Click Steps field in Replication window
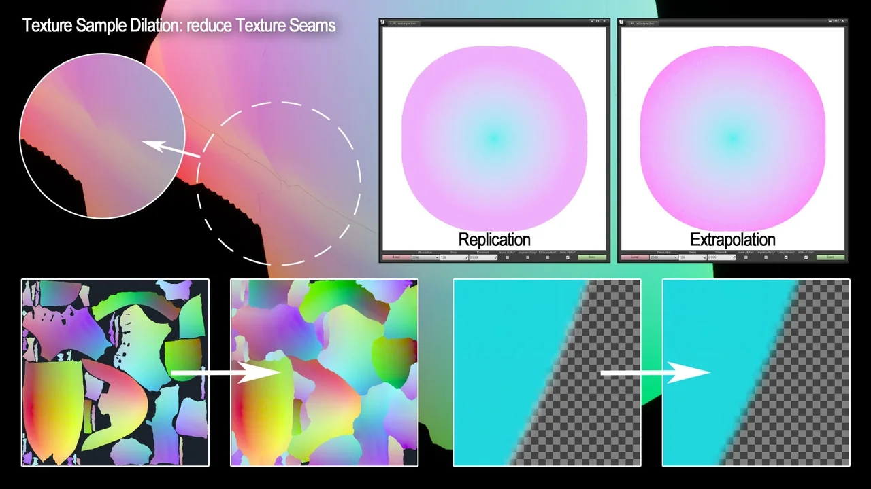The image size is (871, 489). click(454, 257)
